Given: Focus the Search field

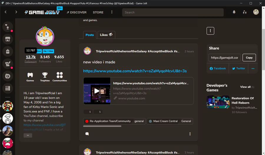Looking at the screenshot, I should tap(173, 12).
